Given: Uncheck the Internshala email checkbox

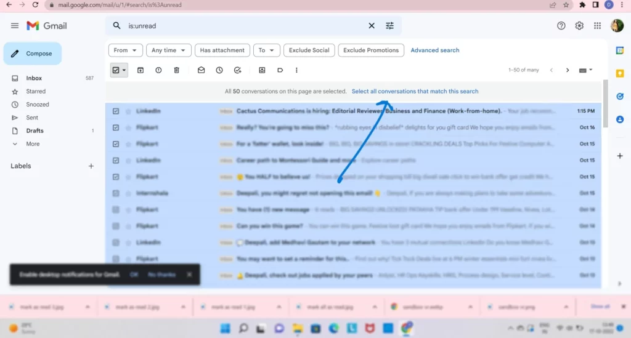Looking at the screenshot, I should point(116,193).
